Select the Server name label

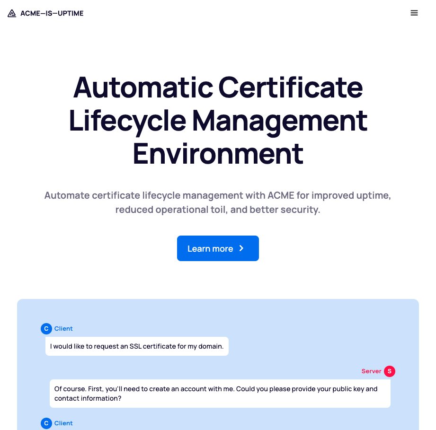(371, 371)
